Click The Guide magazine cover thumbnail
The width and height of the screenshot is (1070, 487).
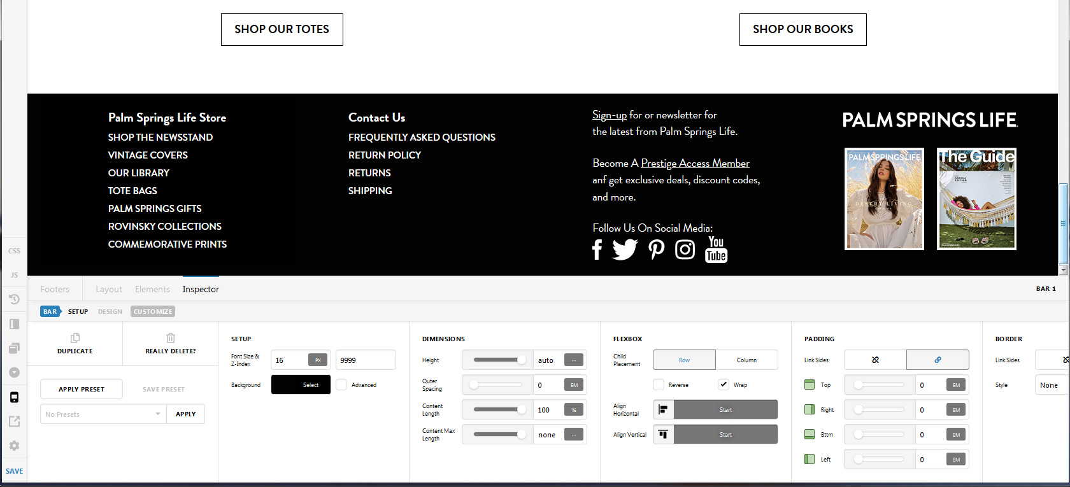click(976, 199)
